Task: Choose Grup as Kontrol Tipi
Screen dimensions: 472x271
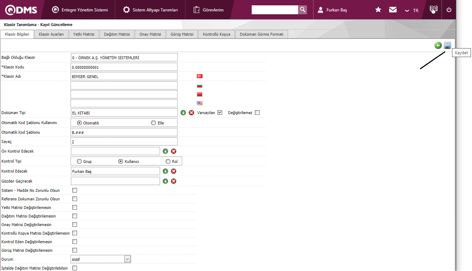Action: (79, 162)
